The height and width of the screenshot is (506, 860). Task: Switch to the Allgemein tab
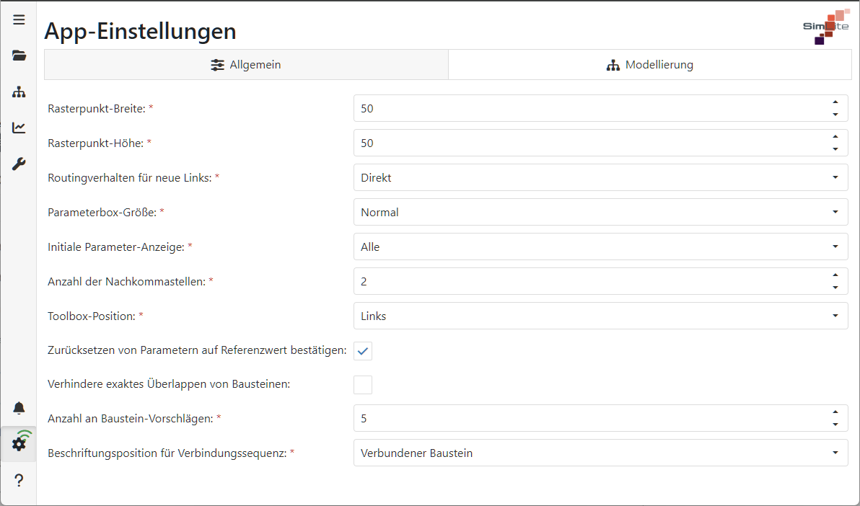(x=246, y=65)
